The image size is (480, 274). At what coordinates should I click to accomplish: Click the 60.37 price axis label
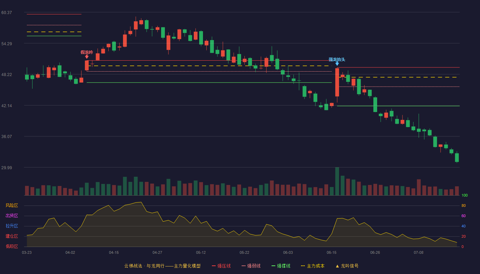(7, 13)
